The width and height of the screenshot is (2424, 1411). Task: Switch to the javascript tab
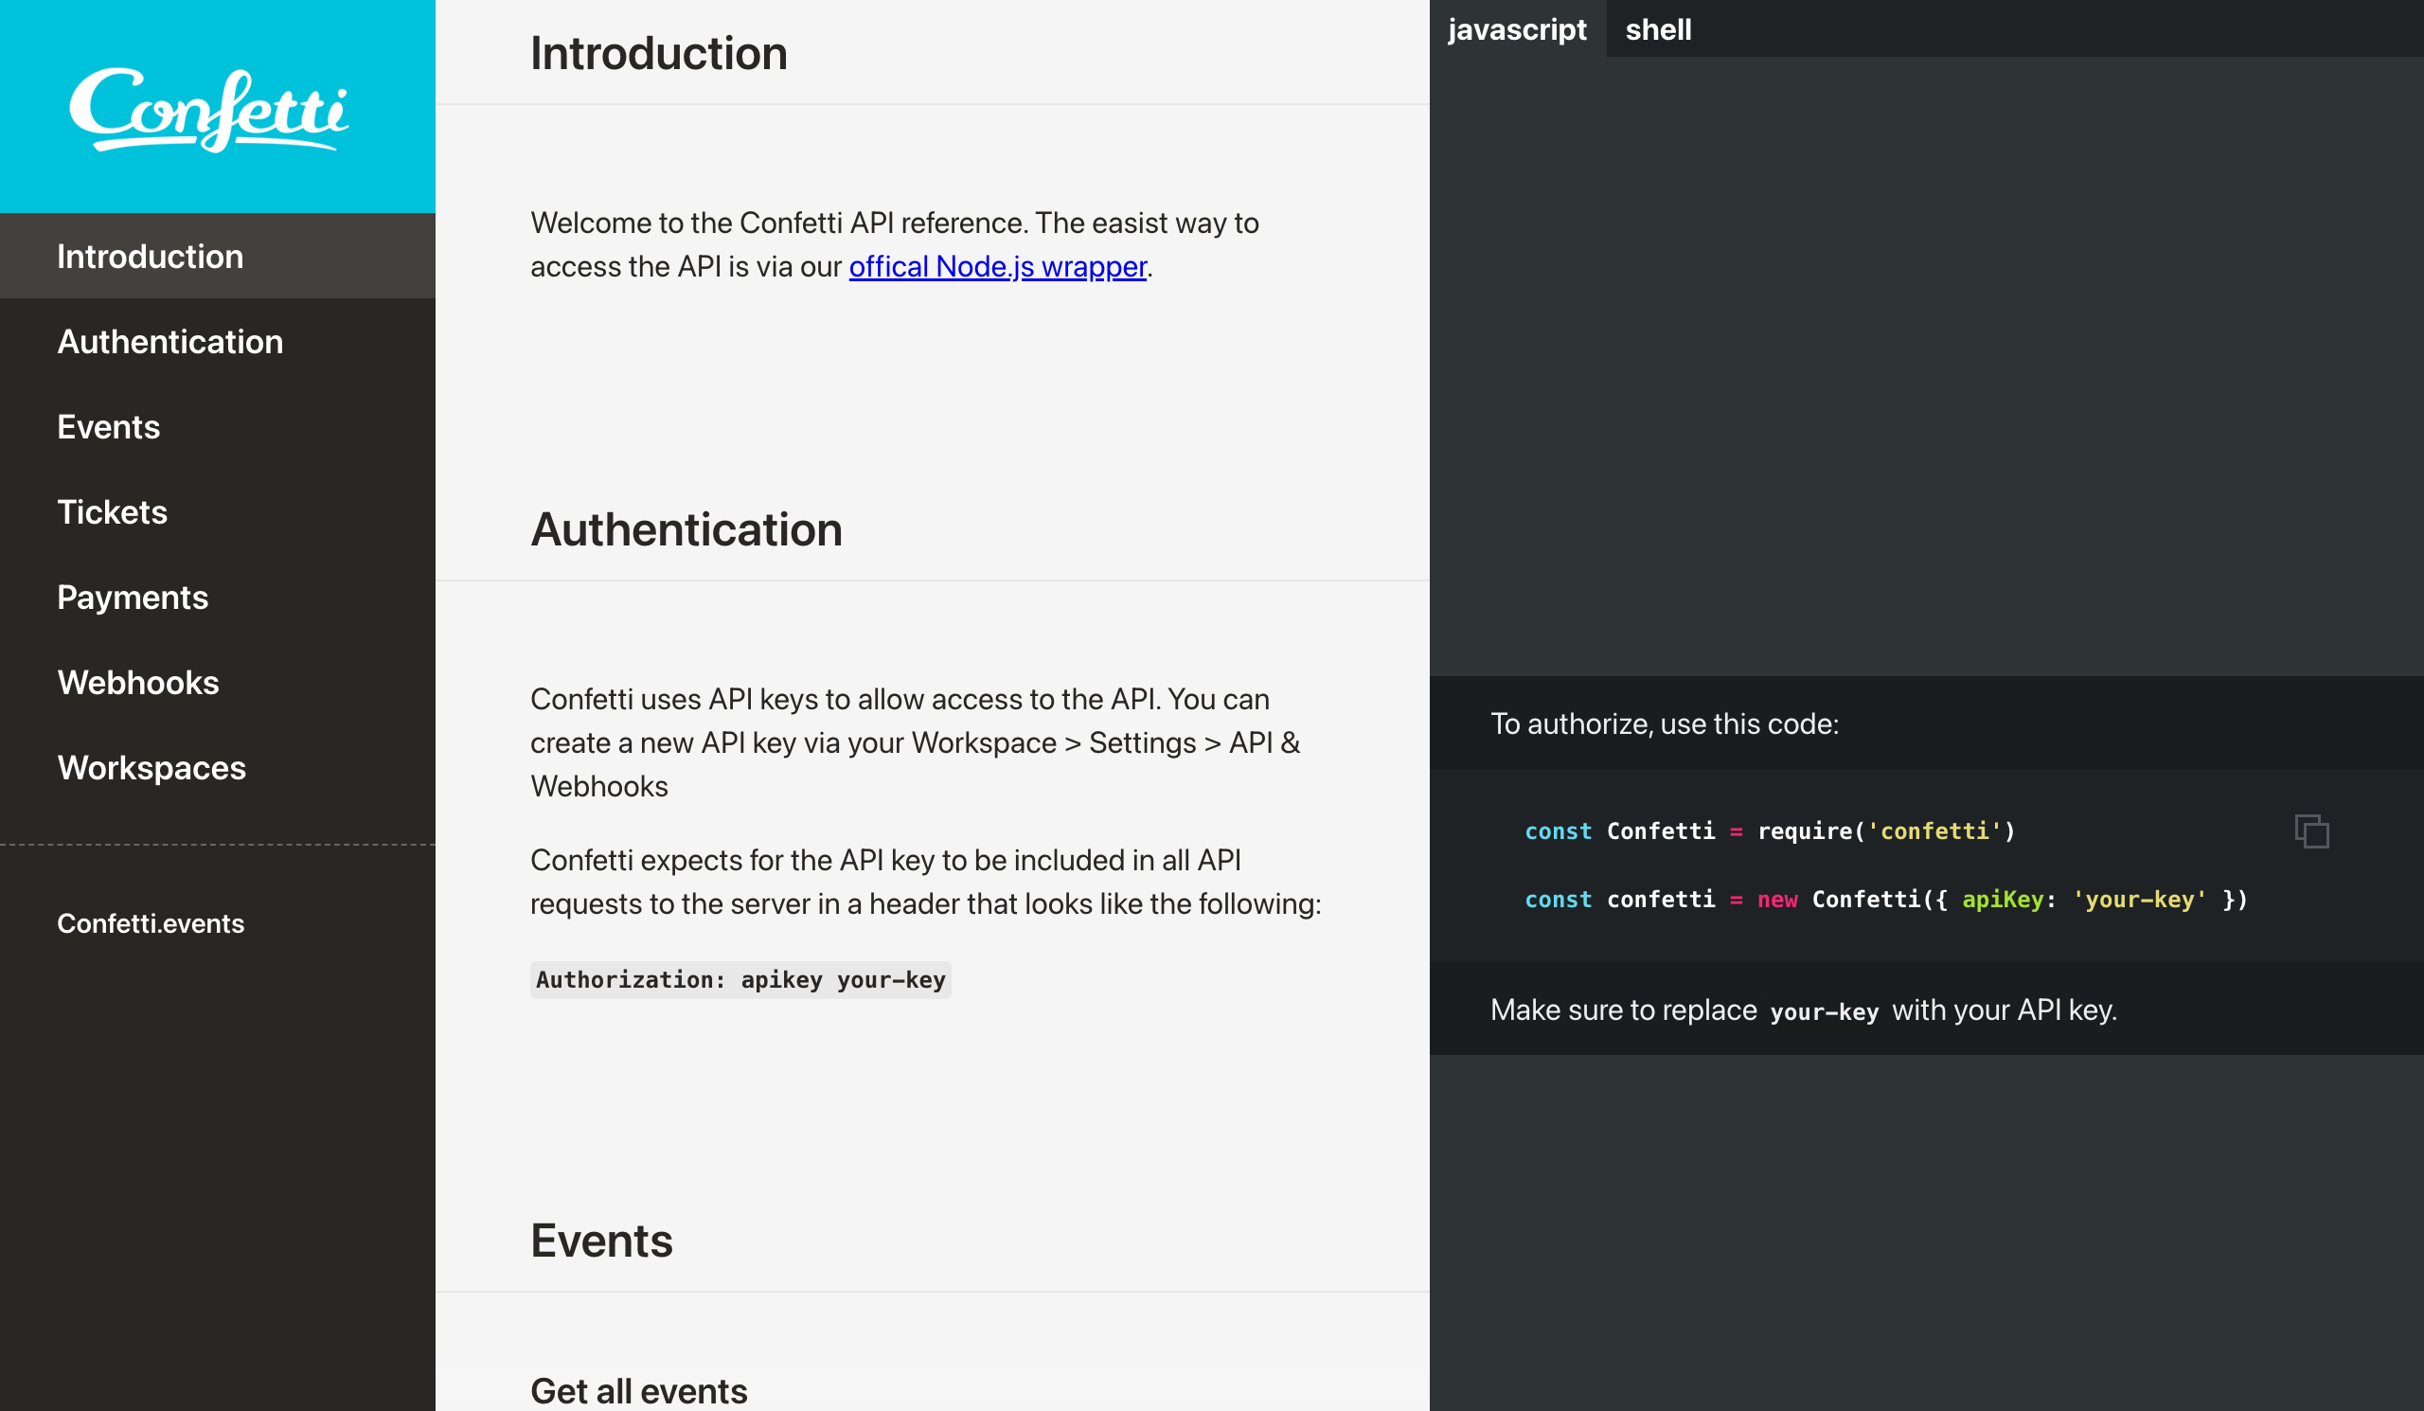1517,28
